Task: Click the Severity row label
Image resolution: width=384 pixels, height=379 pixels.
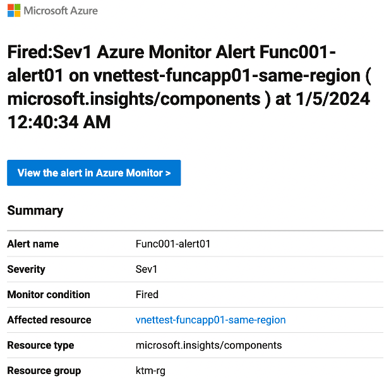Action: [x=26, y=269]
